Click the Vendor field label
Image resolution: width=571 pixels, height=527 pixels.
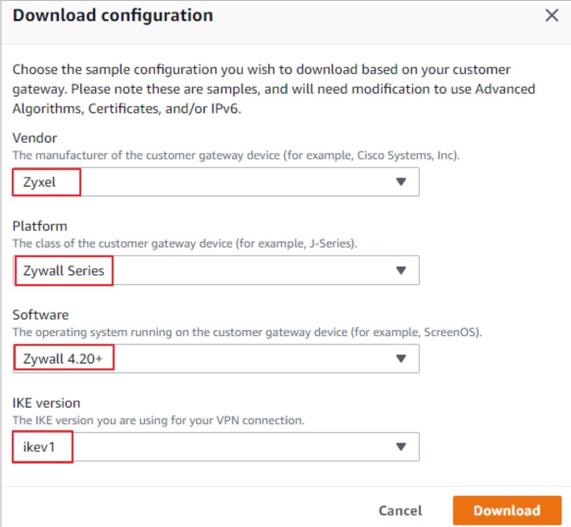point(35,138)
